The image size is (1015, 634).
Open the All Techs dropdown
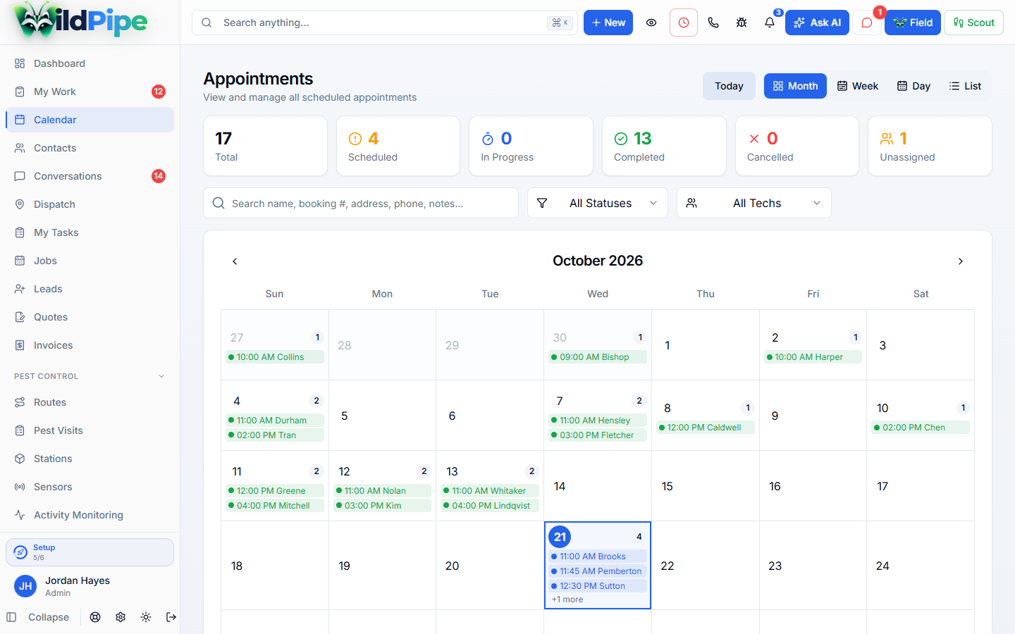[x=754, y=203]
